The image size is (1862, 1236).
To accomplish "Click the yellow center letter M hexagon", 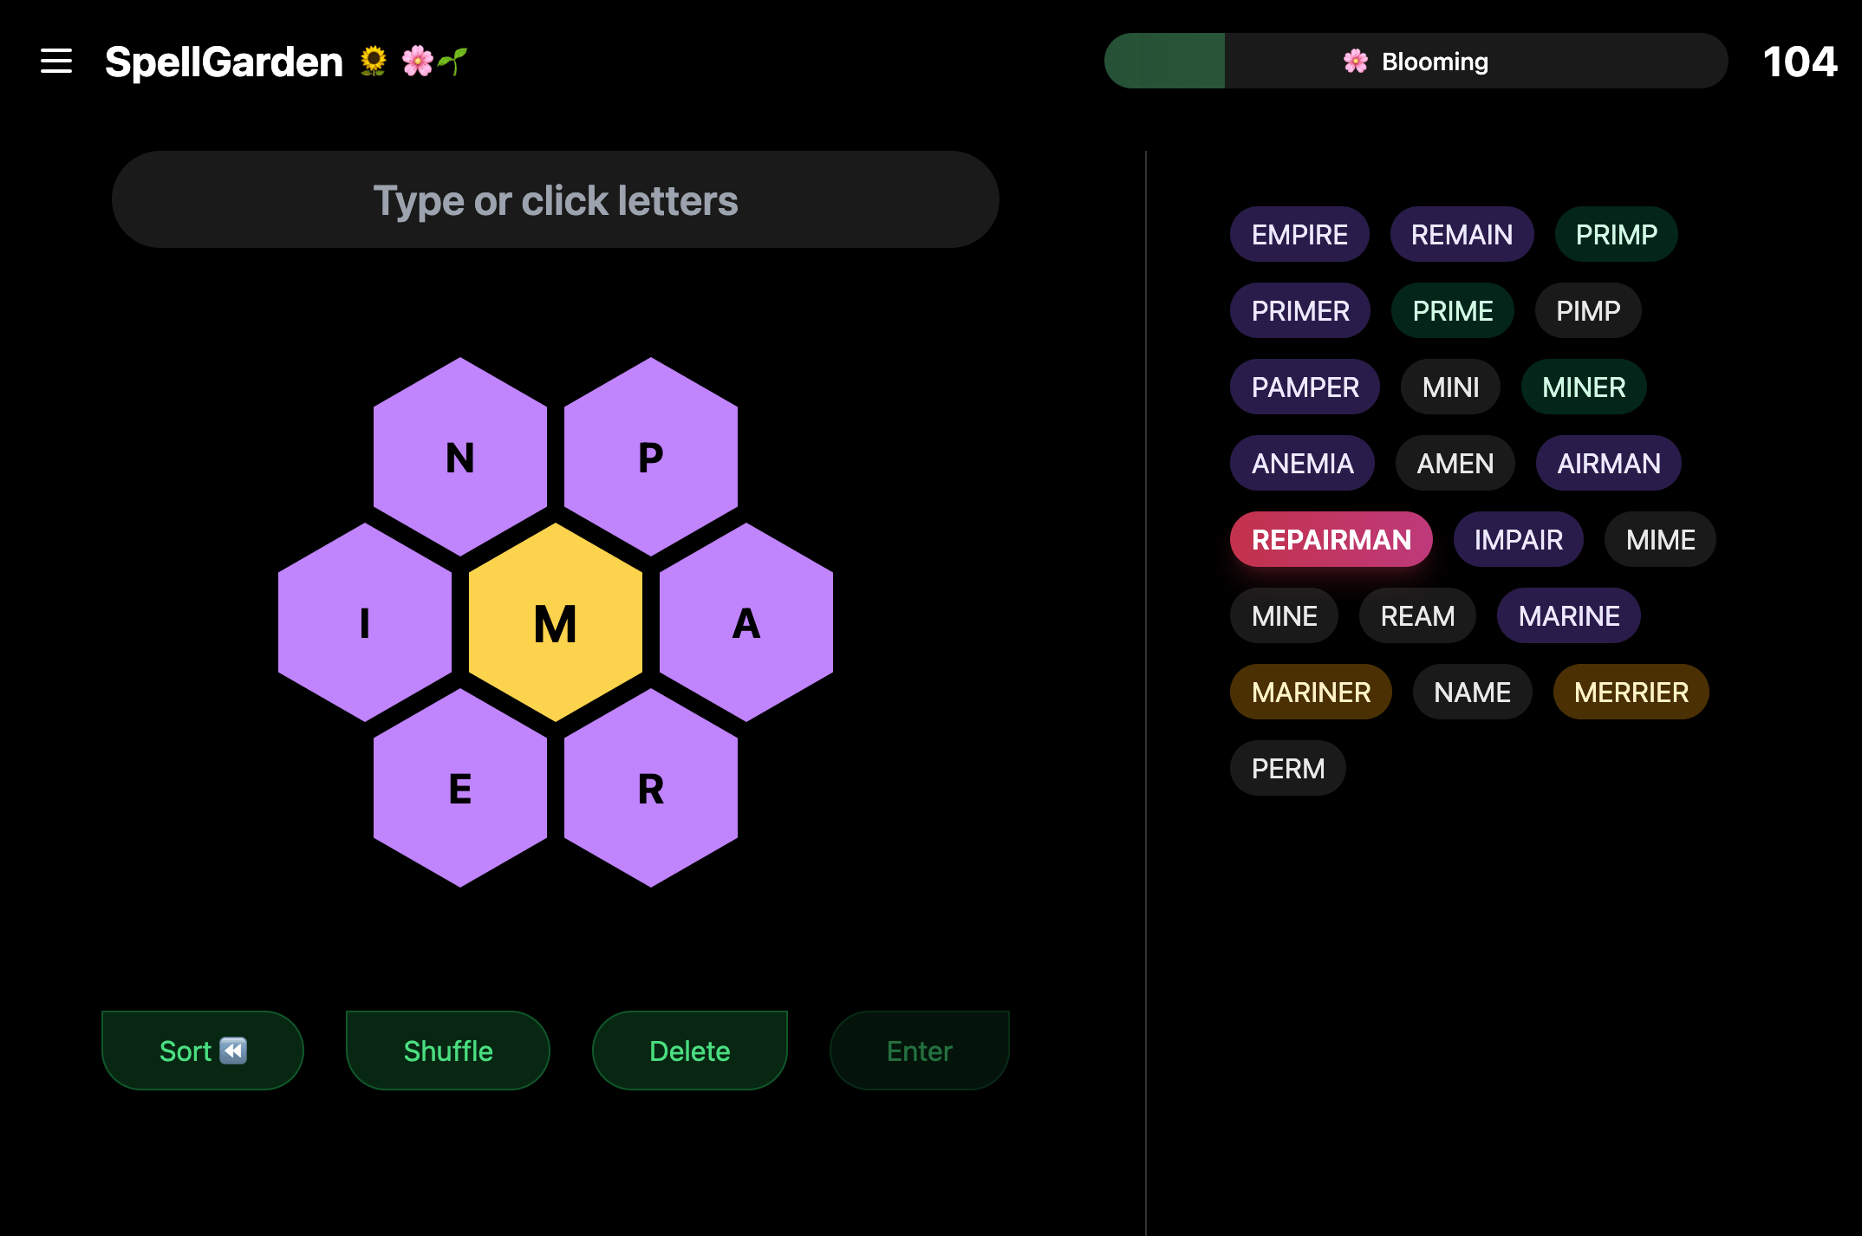I will click(555, 622).
